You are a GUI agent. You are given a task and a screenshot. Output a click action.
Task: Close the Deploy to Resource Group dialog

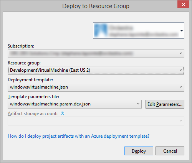183,4
